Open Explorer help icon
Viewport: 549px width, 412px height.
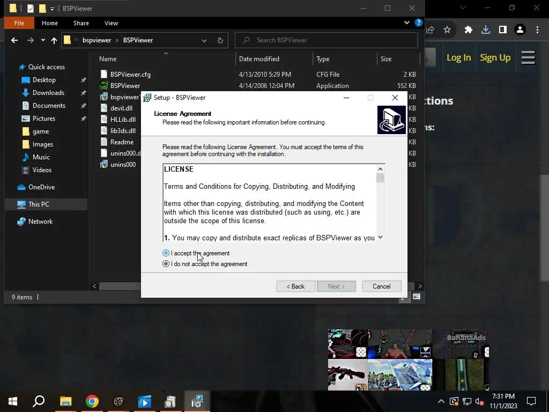tap(418, 23)
